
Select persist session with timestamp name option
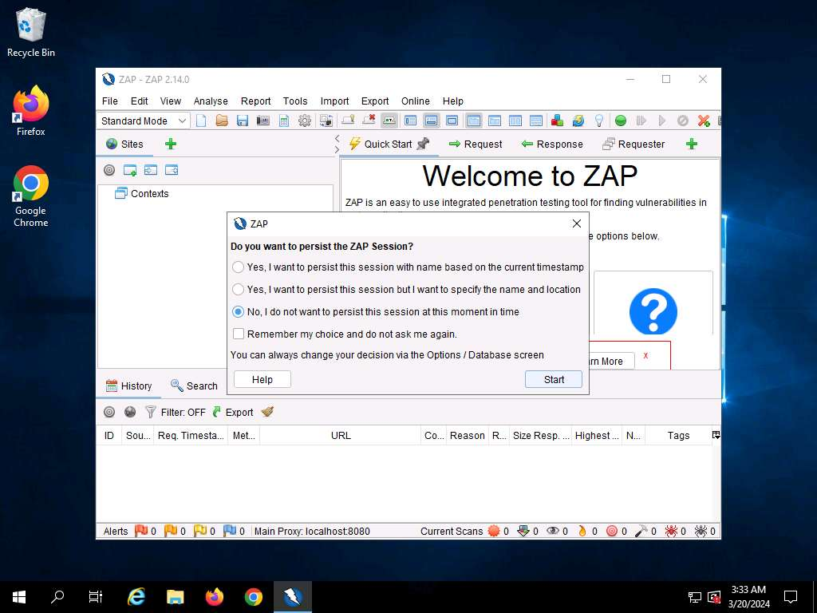[x=238, y=267]
